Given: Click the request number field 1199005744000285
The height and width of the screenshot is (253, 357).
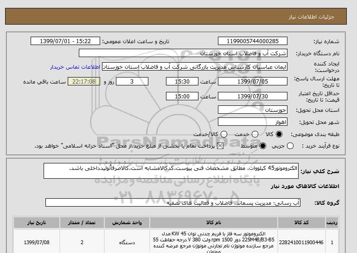Looking at the screenshot, I should [x=253, y=41].
